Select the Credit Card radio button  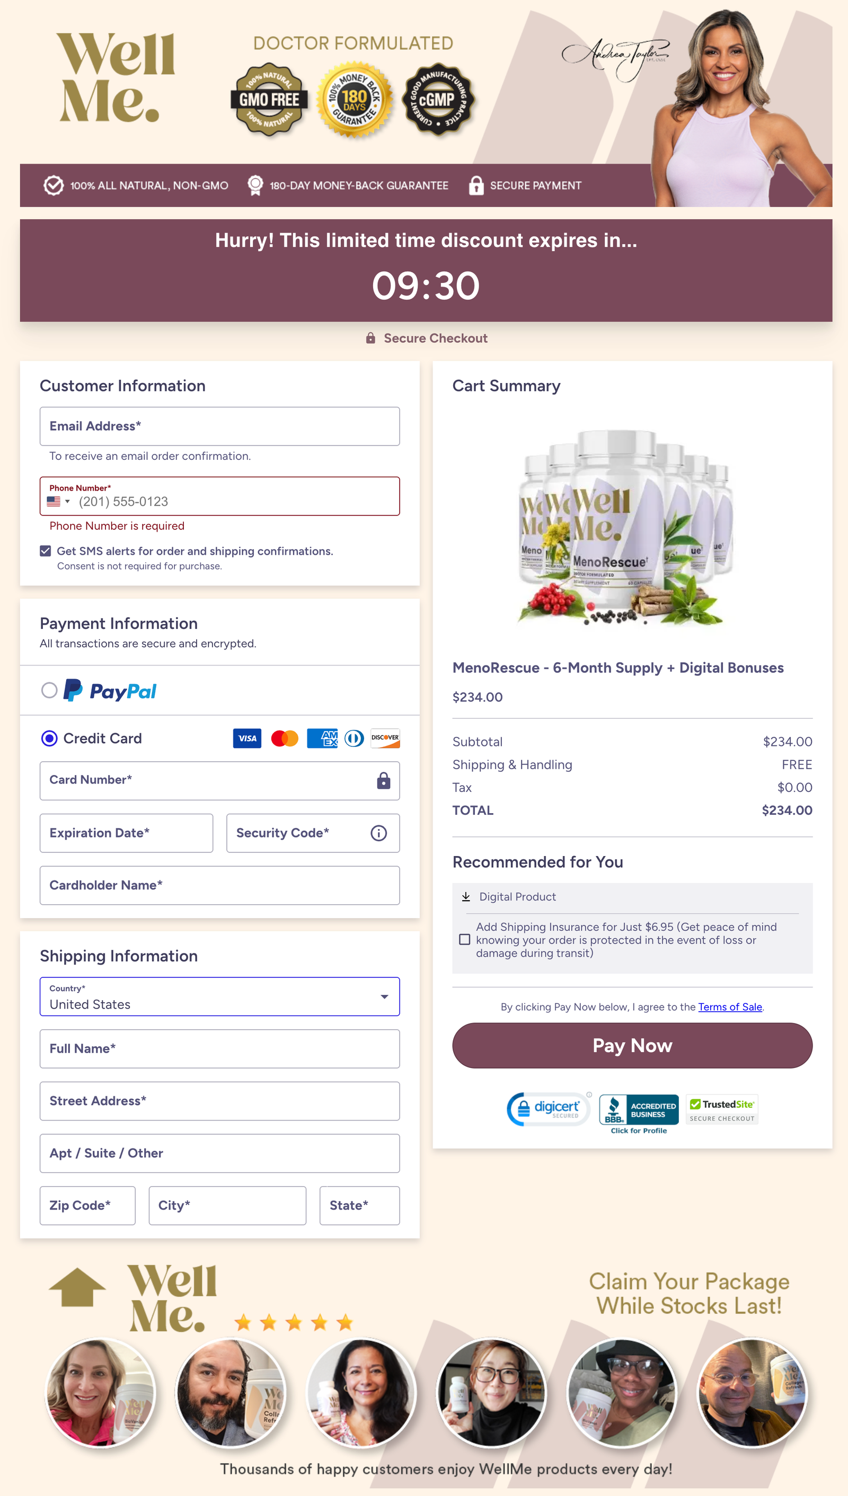coord(49,738)
